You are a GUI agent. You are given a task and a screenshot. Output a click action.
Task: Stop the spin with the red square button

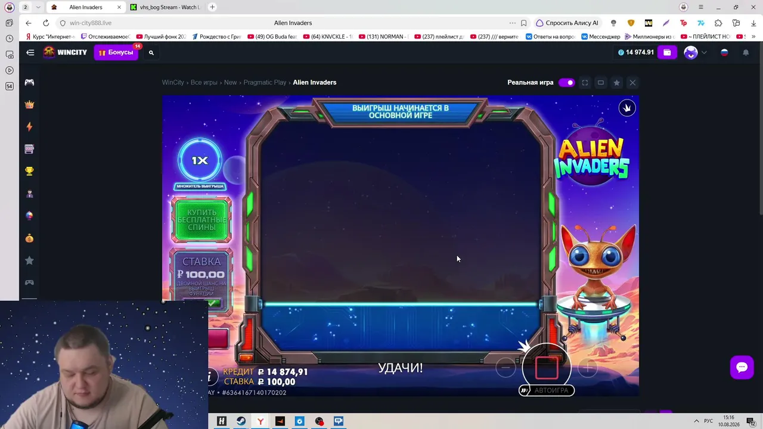pyautogui.click(x=547, y=368)
